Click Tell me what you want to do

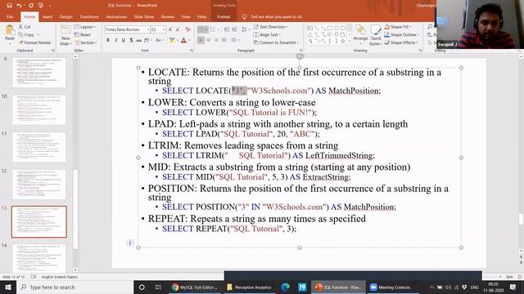[277, 16]
